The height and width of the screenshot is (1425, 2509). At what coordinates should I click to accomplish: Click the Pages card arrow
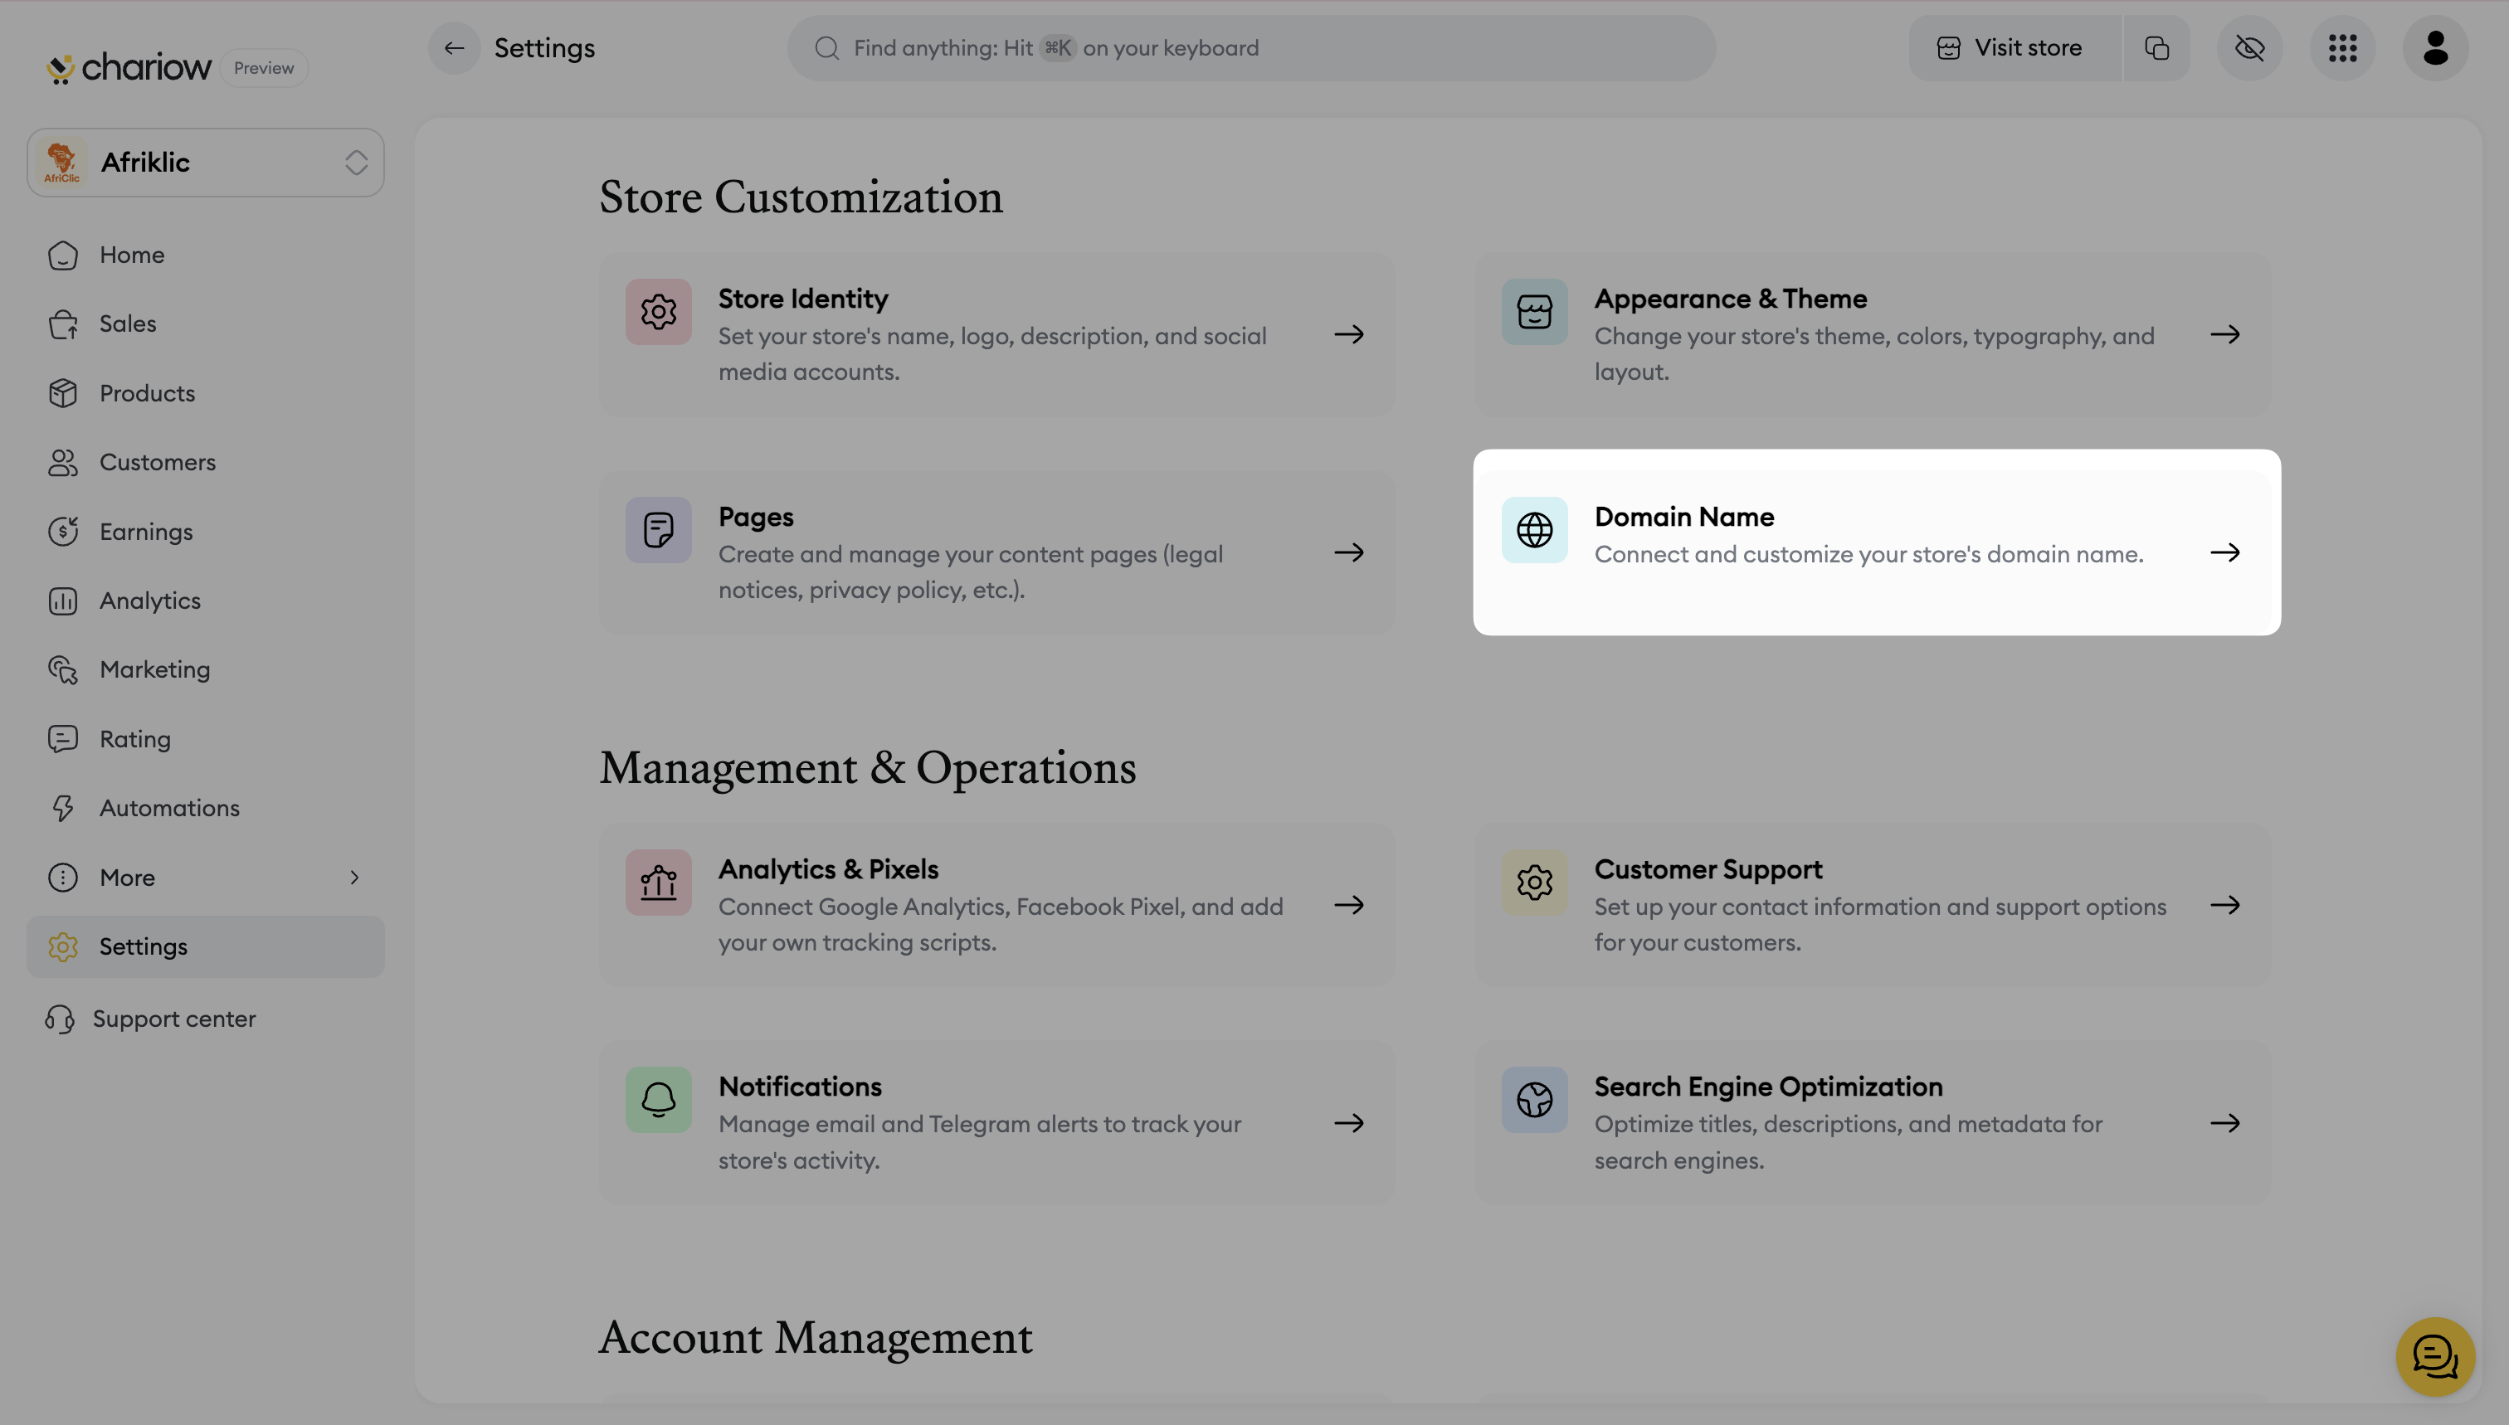click(x=1349, y=553)
